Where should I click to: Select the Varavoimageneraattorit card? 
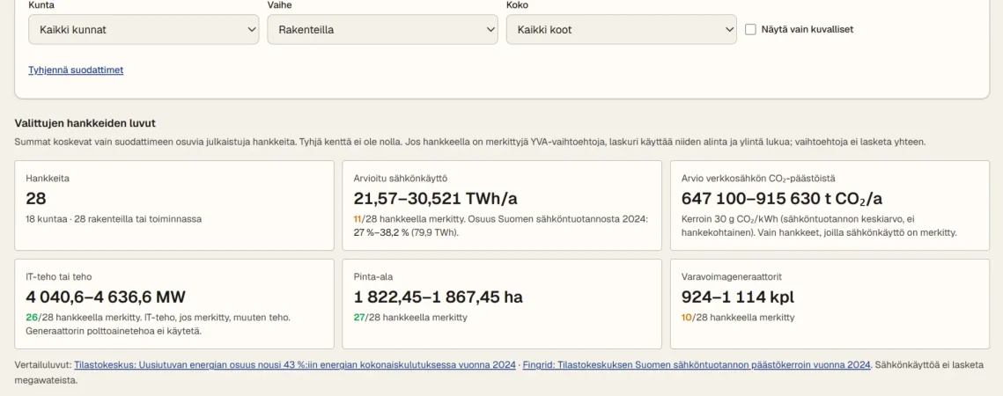[830, 304]
